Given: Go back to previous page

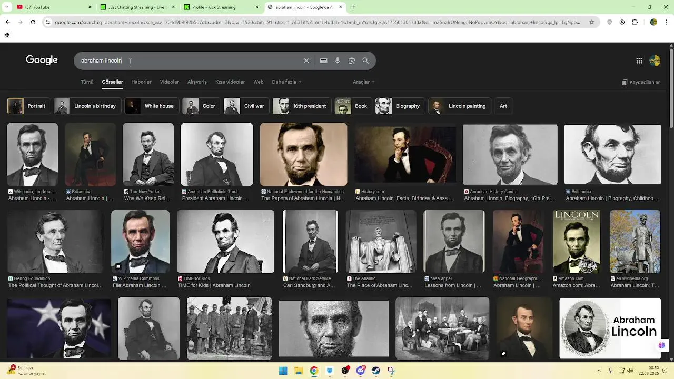Looking at the screenshot, I should tap(7, 22).
